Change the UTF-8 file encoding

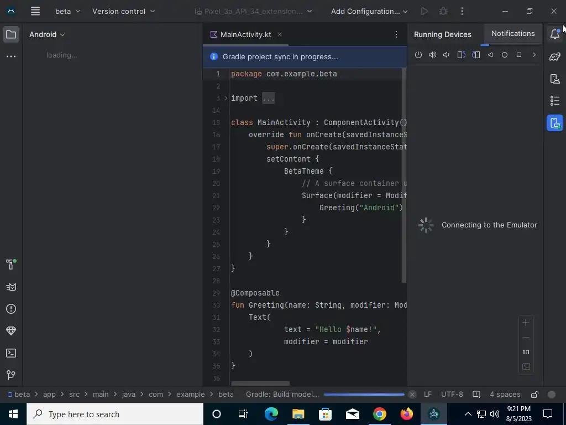point(452,394)
